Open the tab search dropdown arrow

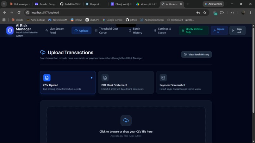pyautogui.click(x=4, y=4)
